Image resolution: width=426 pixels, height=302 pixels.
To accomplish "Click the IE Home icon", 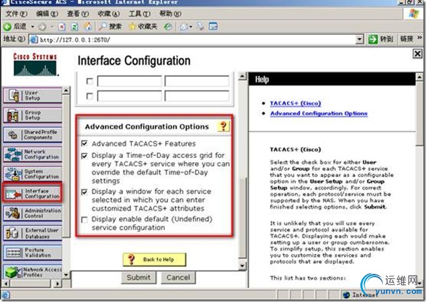I will point(87,27).
